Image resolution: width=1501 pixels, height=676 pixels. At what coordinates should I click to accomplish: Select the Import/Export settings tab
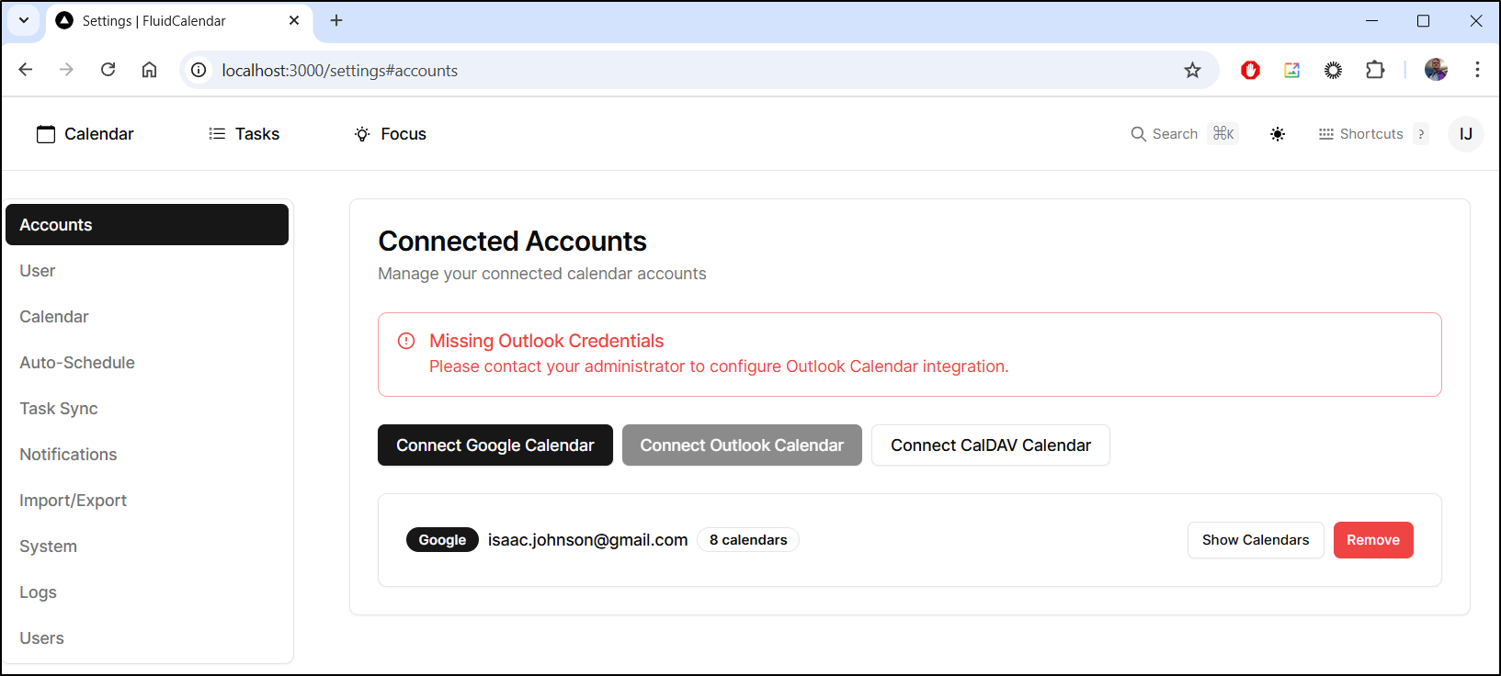coord(147,501)
